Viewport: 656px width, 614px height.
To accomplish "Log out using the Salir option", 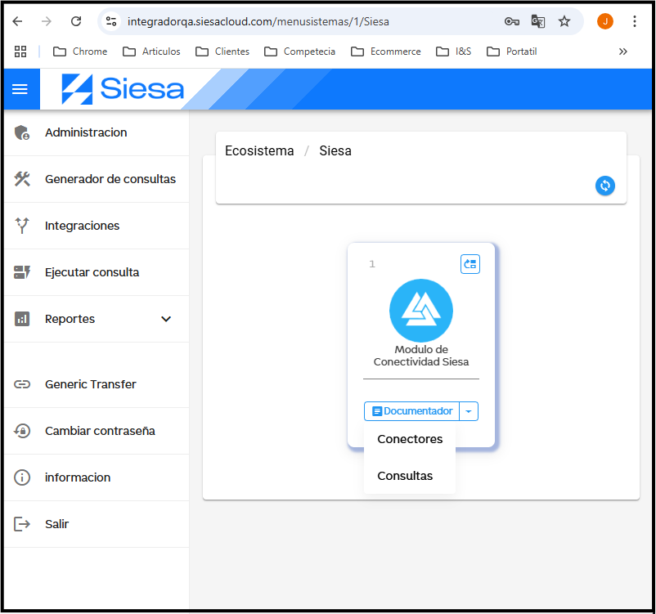I will (56, 524).
